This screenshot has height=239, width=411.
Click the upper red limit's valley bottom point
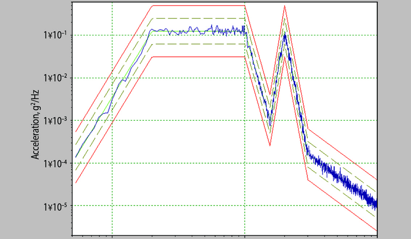tap(270, 95)
